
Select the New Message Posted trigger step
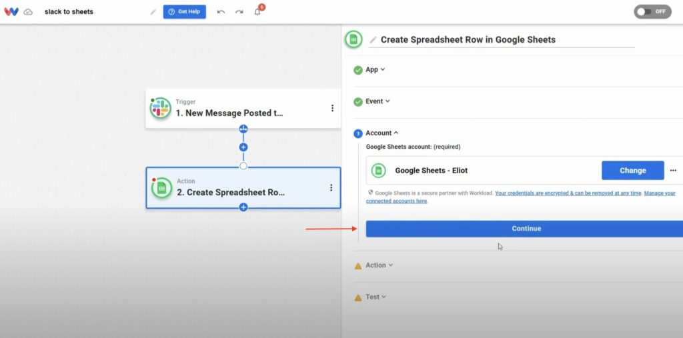(243, 109)
